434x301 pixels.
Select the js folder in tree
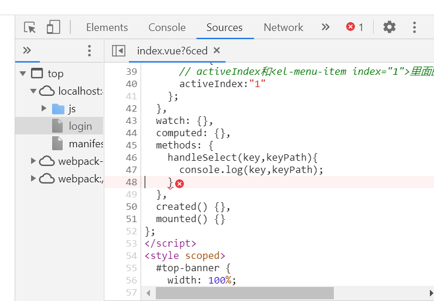point(64,109)
